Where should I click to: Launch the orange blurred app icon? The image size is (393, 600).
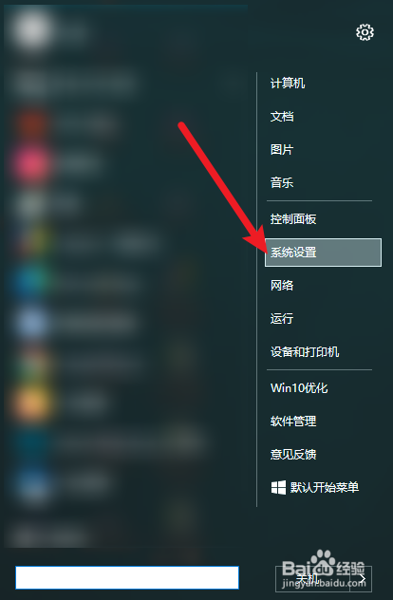[x=32, y=403]
